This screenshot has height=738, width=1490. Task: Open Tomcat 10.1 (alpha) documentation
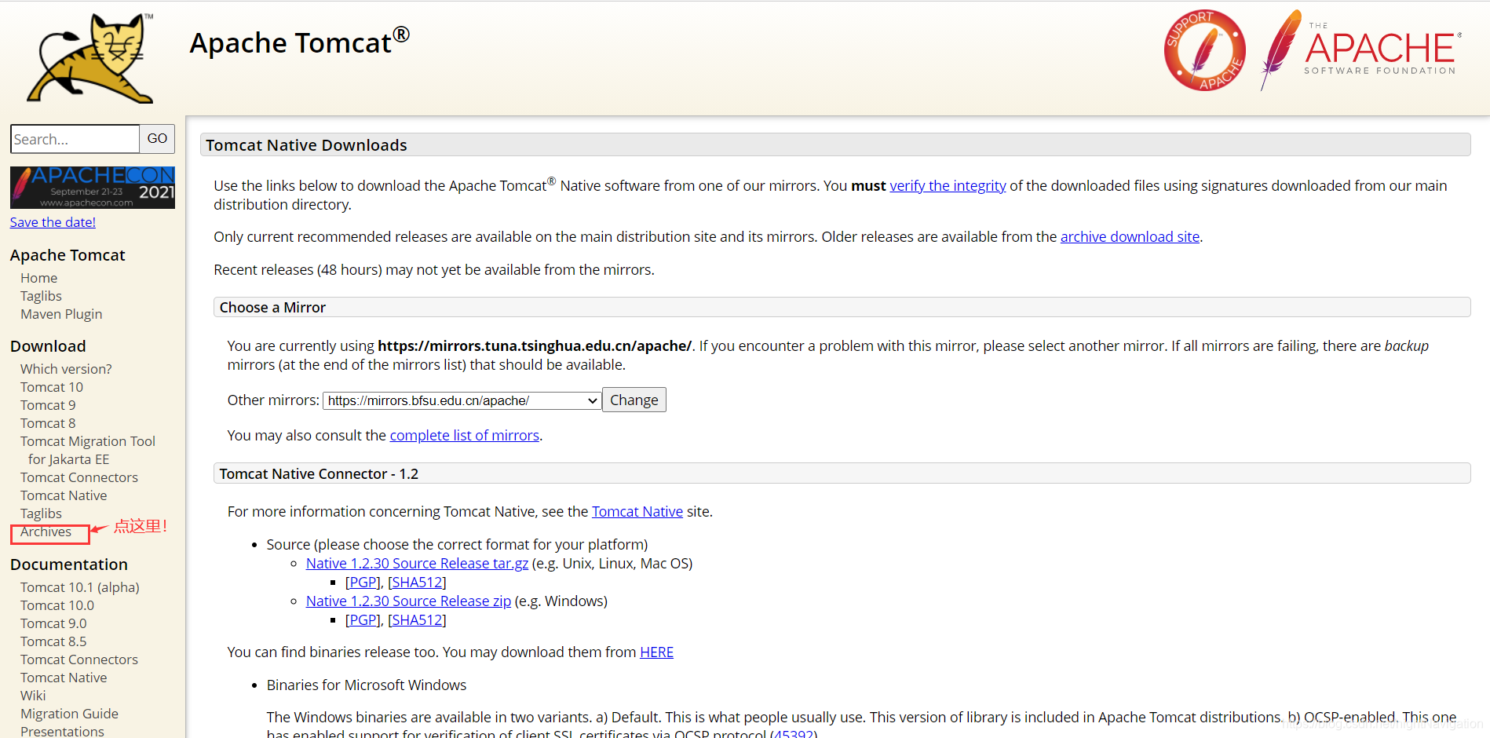[80, 587]
